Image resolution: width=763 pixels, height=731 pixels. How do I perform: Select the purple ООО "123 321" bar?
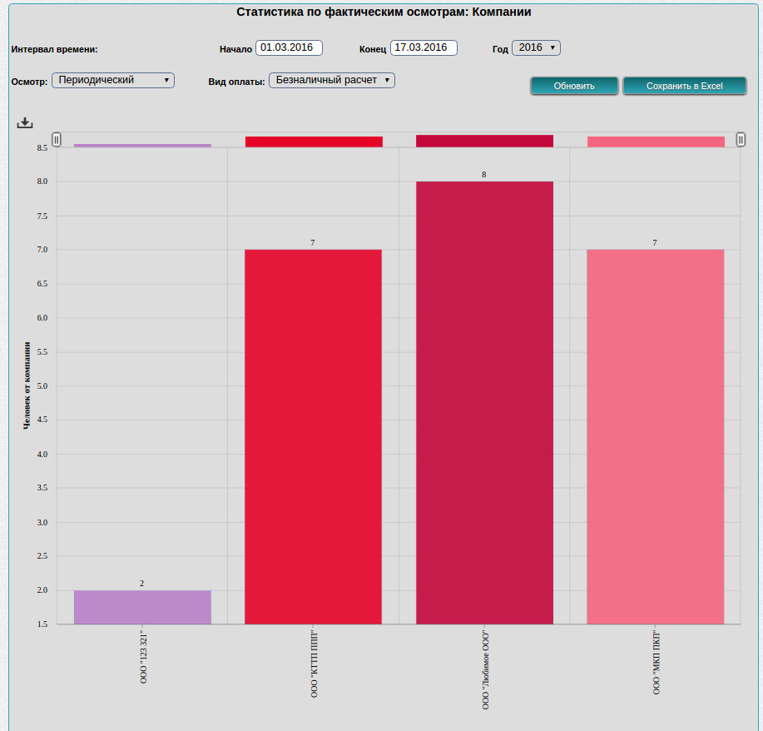click(x=142, y=607)
